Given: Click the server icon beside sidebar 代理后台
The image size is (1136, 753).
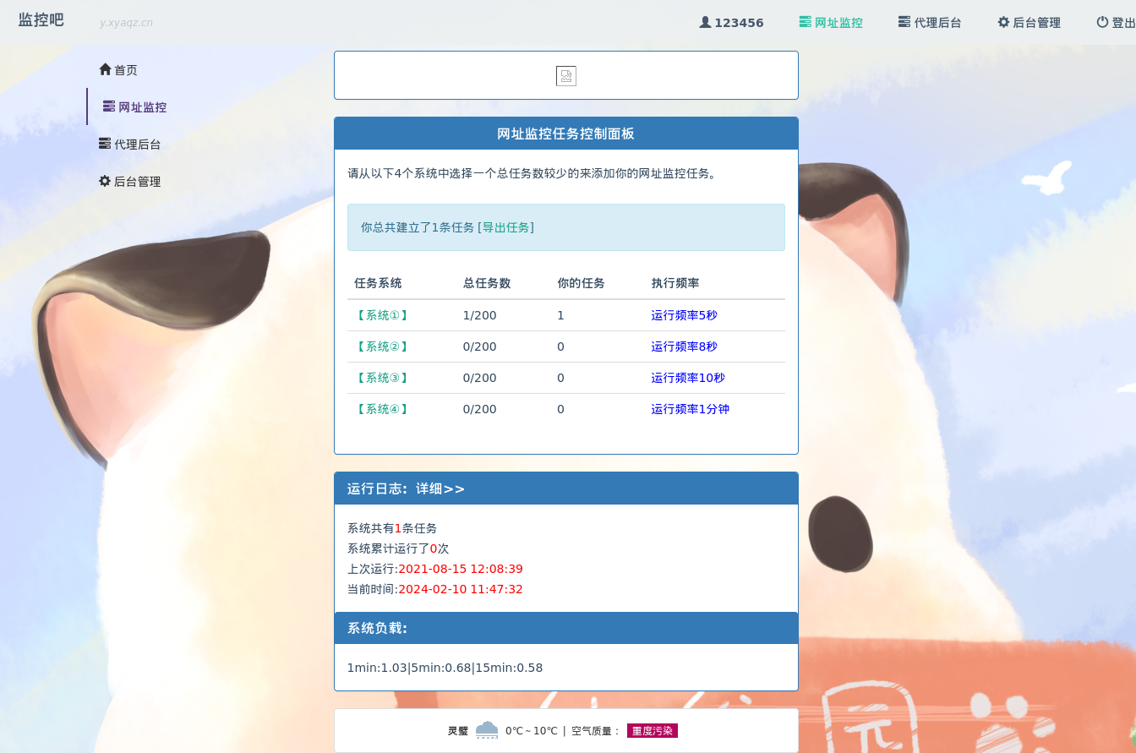Looking at the screenshot, I should [x=105, y=144].
